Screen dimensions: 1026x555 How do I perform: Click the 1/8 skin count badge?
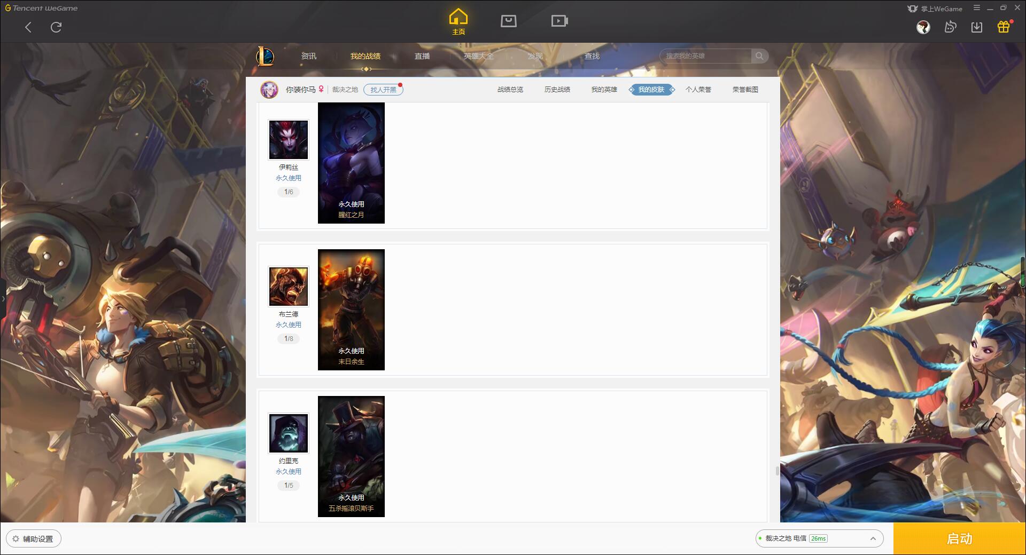[289, 339]
